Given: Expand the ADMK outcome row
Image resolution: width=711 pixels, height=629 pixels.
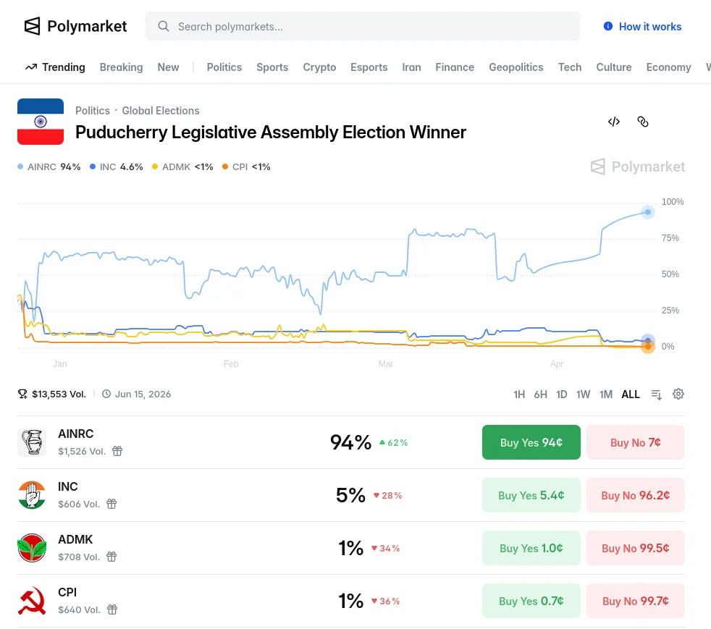Looking at the screenshot, I should pyautogui.click(x=217, y=548).
